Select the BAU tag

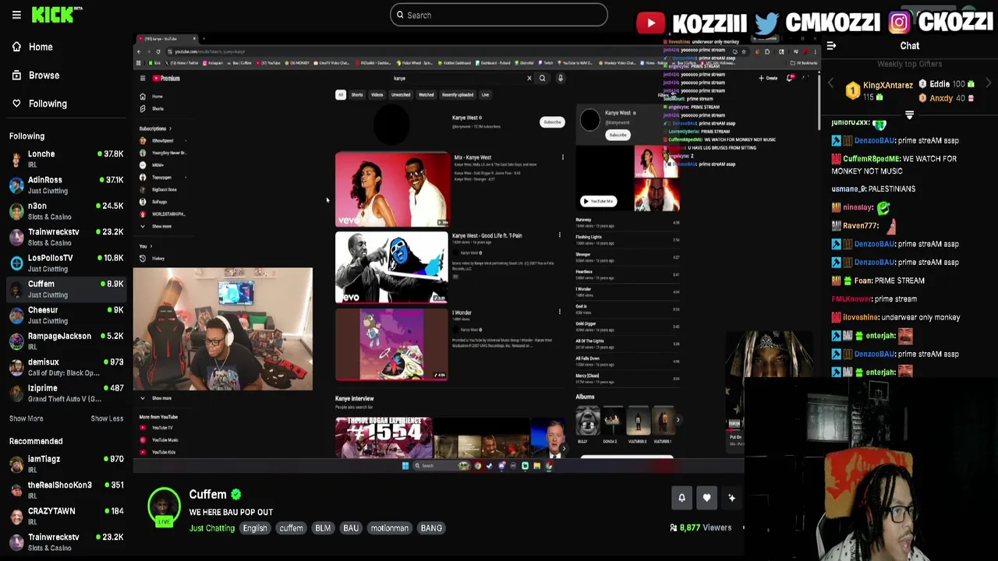pyautogui.click(x=351, y=528)
